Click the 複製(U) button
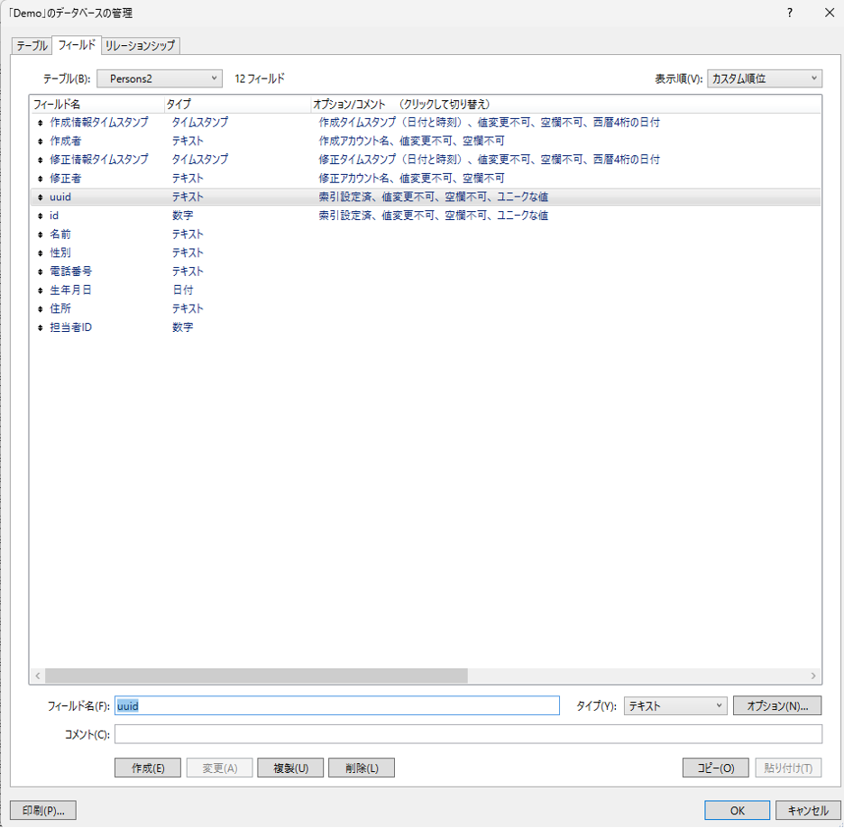 (290, 768)
